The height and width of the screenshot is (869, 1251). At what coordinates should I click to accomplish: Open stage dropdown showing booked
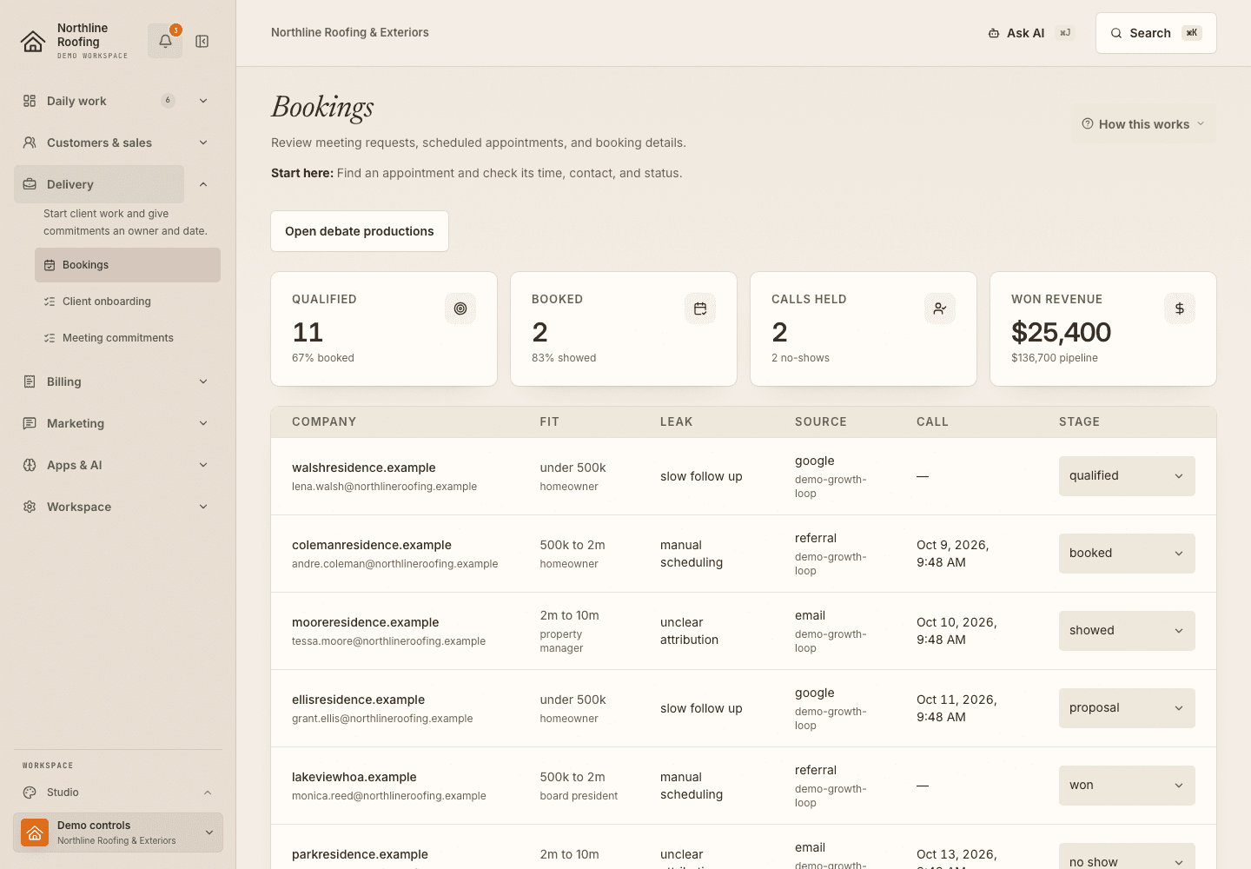[x=1127, y=554]
